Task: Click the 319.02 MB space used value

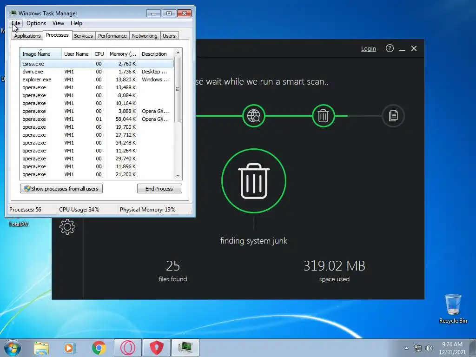Action: [334, 266]
